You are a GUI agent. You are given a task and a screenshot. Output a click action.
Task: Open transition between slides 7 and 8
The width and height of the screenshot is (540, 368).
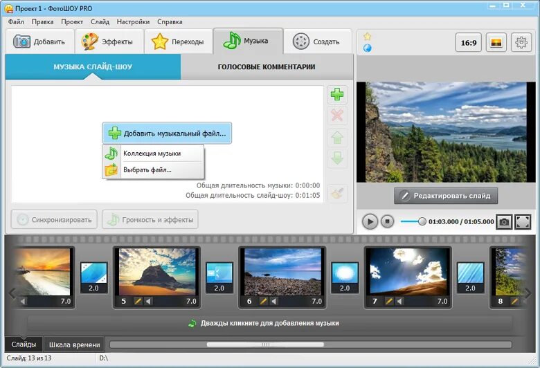[471, 277]
